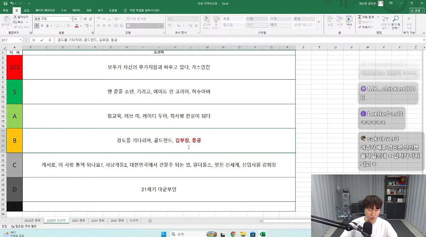Expand the Name Box B17 dropdown arrow
The height and width of the screenshot is (237, 426).
click(x=21, y=40)
